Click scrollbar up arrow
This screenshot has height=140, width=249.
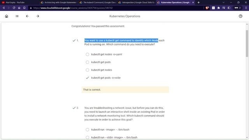[x=247, y=24]
